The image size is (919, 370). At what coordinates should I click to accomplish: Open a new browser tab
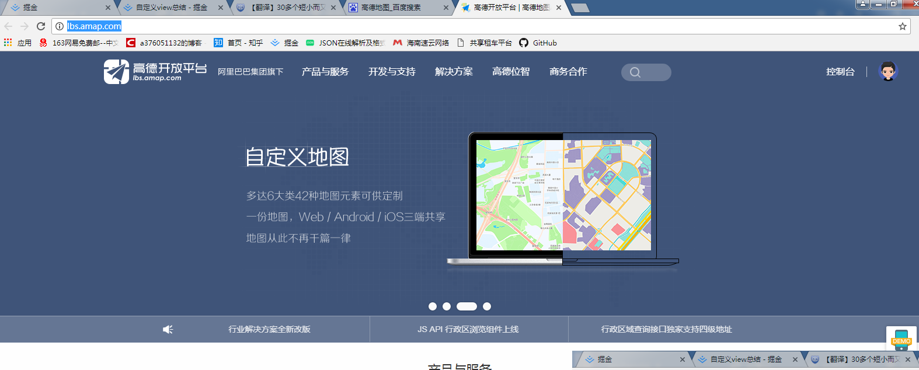[580, 8]
